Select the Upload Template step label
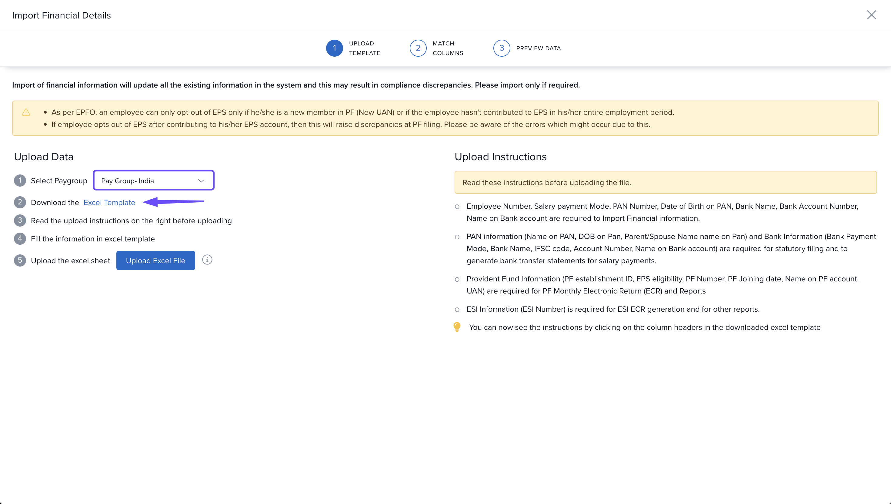 point(364,48)
